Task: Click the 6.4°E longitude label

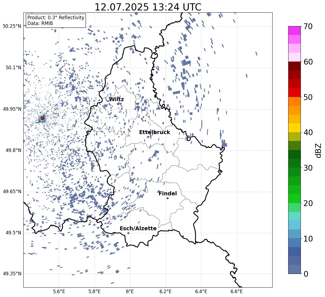Action: click(x=201, y=292)
